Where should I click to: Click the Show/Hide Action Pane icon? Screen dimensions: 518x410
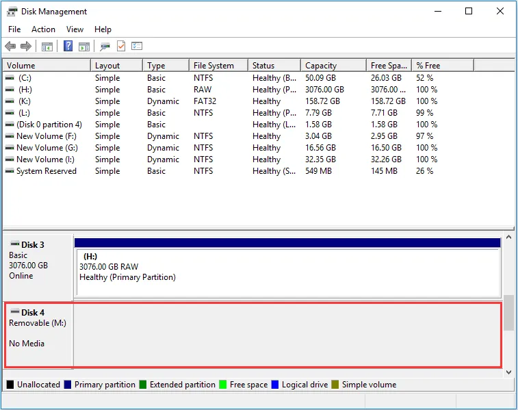tap(84, 47)
